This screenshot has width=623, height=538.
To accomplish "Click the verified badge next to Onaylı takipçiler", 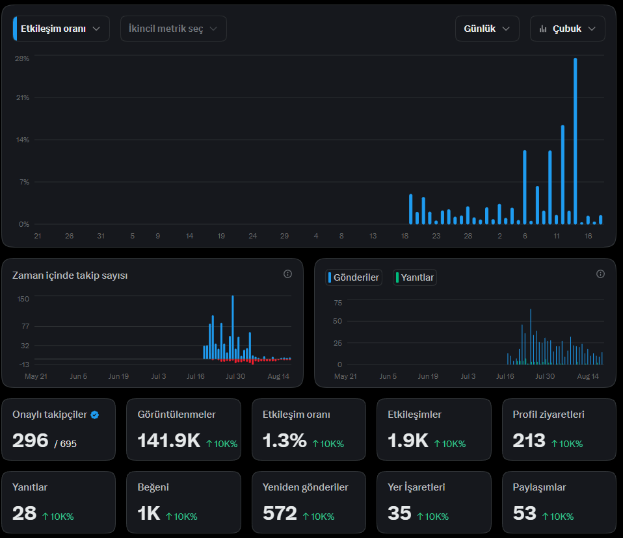I will click(94, 415).
